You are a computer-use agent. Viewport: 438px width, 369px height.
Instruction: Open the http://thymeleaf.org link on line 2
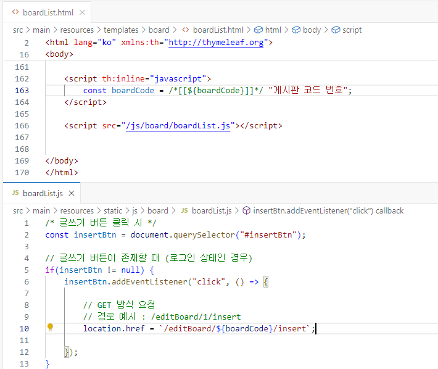point(216,43)
